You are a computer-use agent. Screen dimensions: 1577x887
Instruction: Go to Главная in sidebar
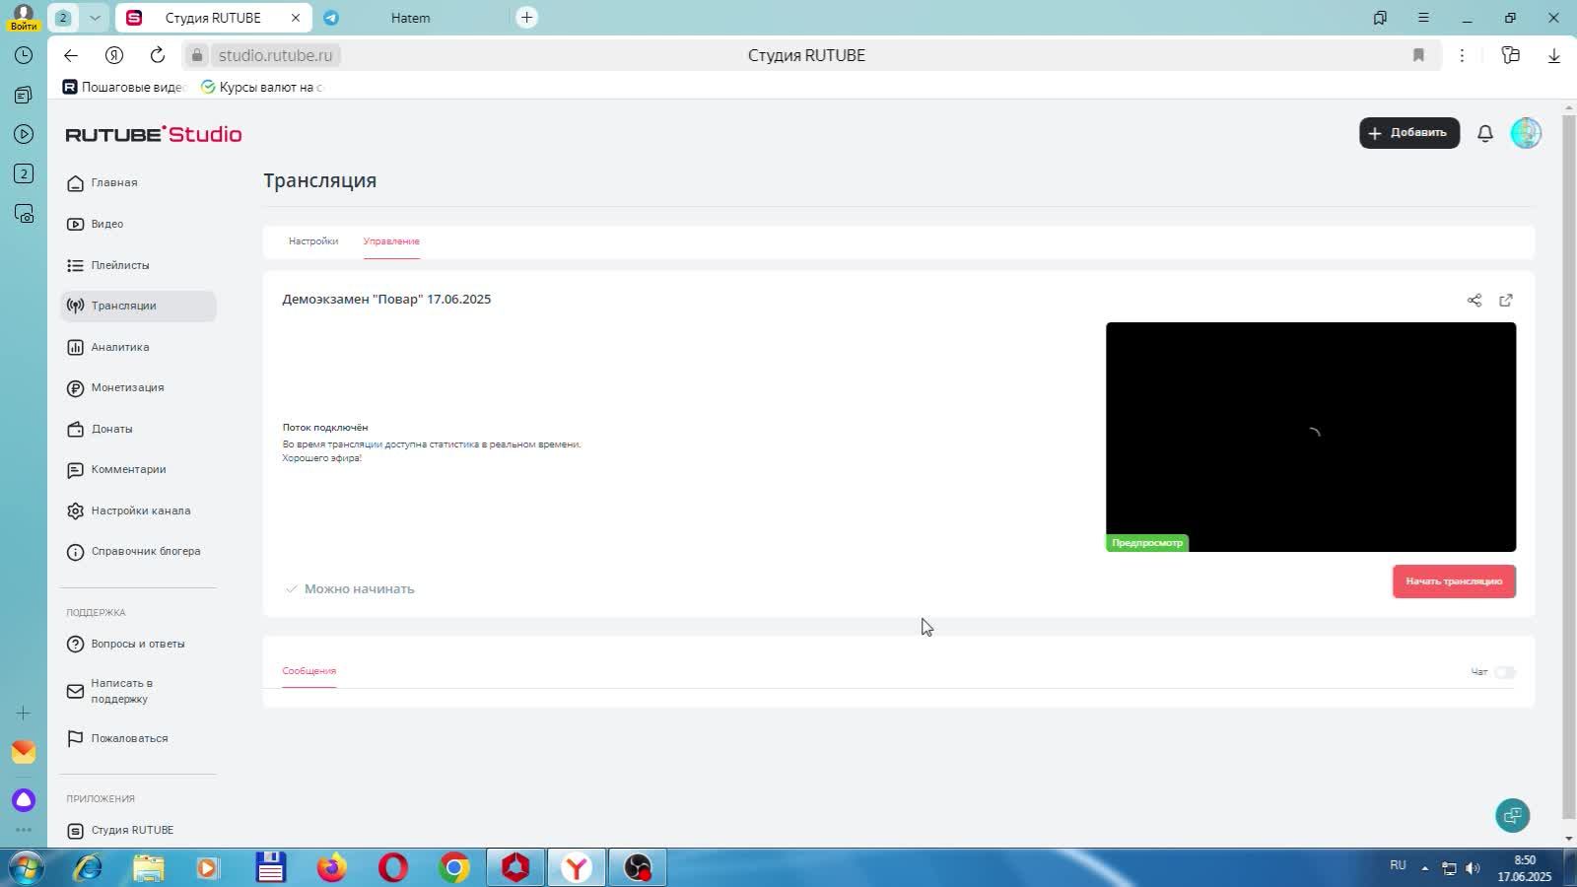(138, 183)
